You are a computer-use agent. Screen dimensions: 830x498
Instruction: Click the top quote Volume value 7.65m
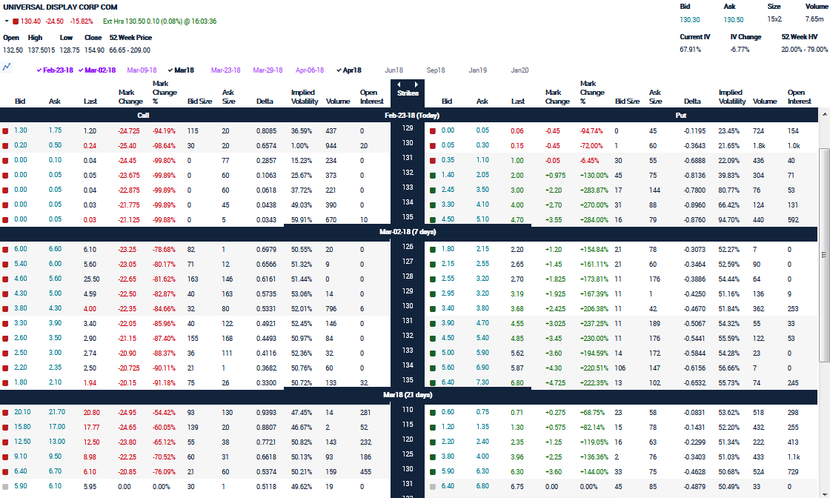click(814, 19)
